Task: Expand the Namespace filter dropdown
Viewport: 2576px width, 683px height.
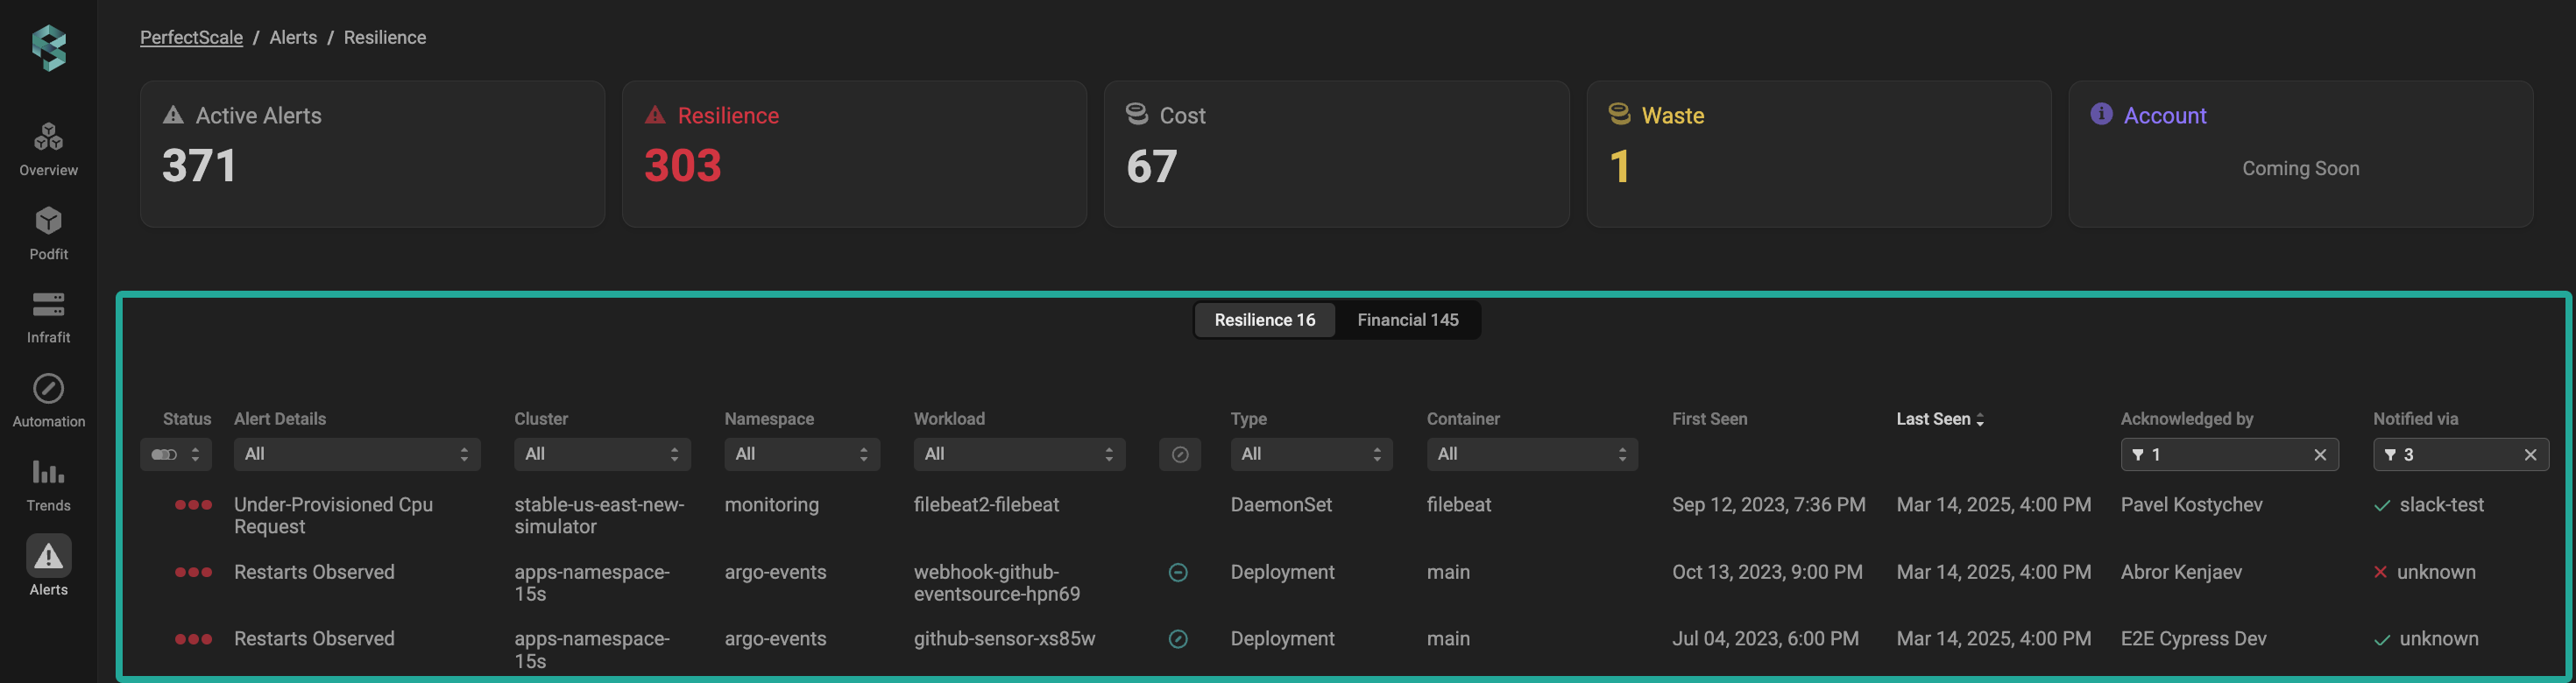Action: [802, 454]
